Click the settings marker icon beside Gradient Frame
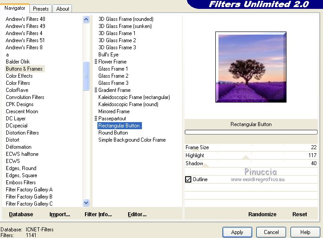The width and height of the screenshot is (323, 238). pos(96,90)
